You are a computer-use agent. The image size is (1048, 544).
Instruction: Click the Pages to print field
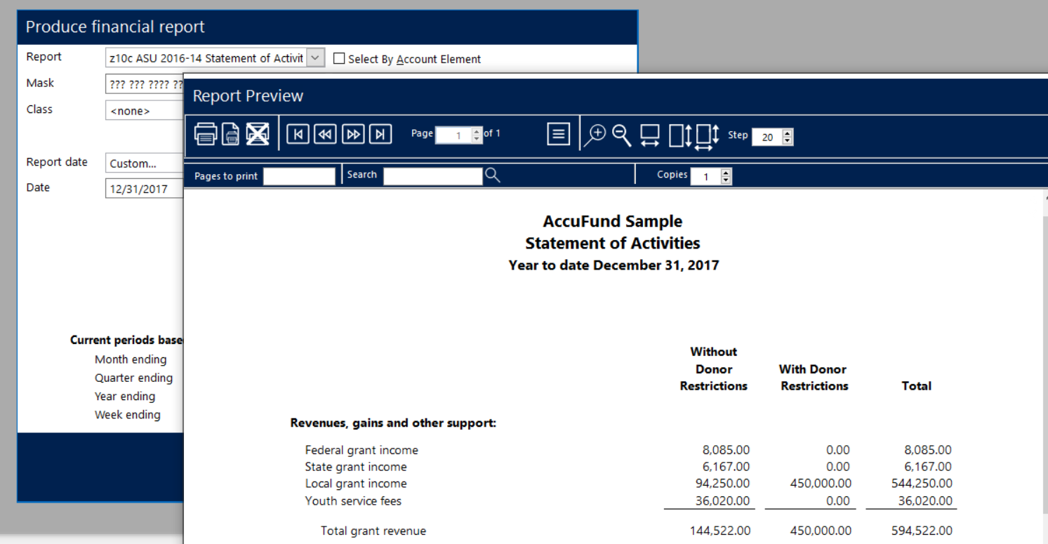tap(299, 176)
